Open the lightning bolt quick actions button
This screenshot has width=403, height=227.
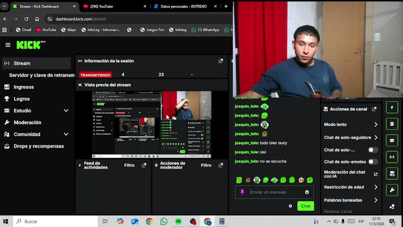click(x=392, y=108)
